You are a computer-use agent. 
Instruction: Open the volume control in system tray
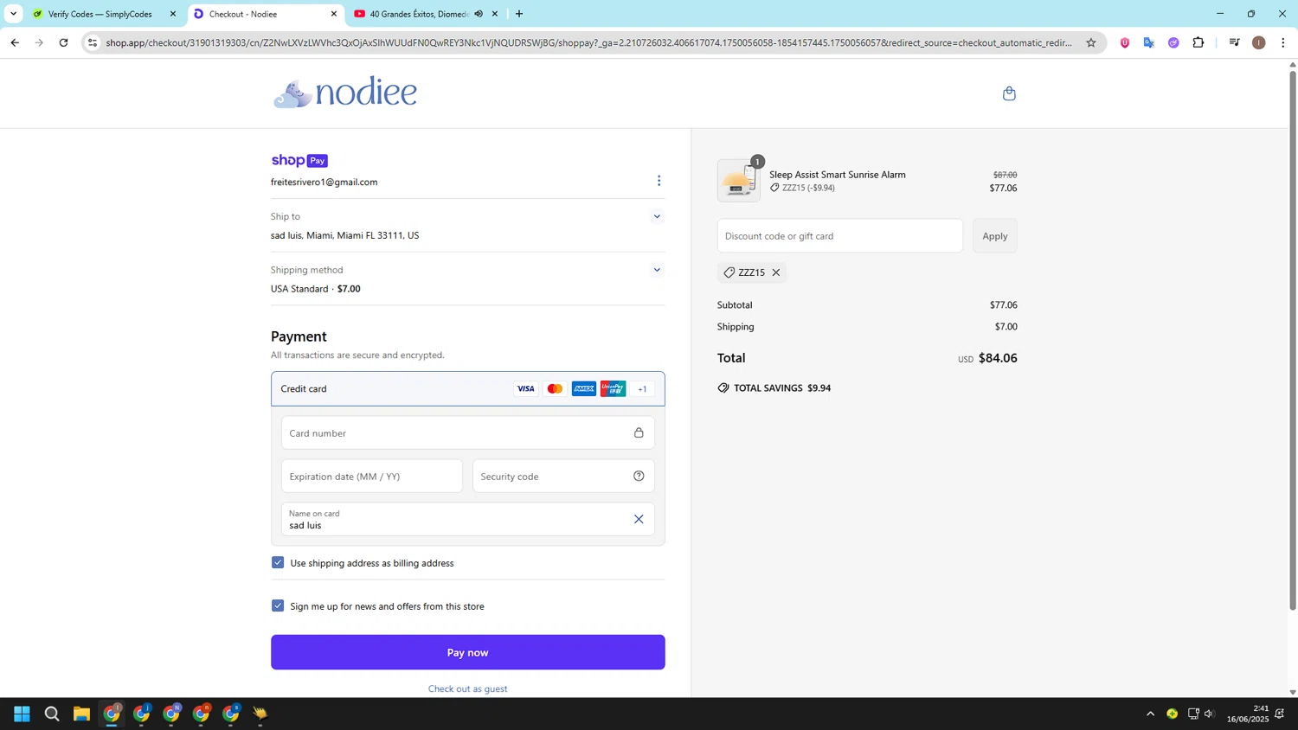point(1210,714)
